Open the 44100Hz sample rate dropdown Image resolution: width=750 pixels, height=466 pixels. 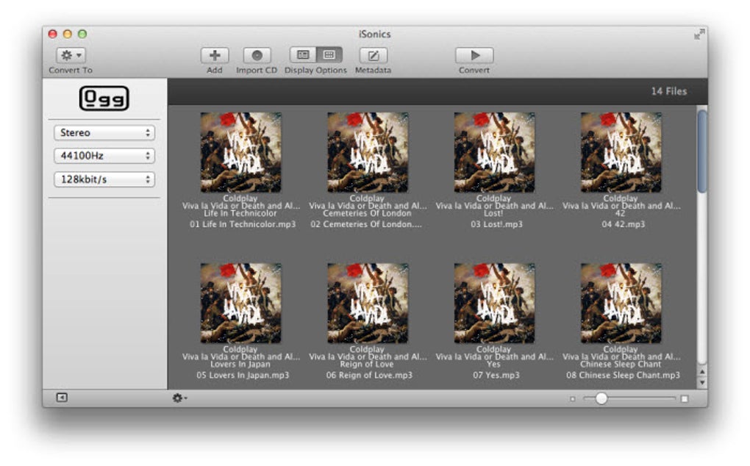tap(104, 155)
